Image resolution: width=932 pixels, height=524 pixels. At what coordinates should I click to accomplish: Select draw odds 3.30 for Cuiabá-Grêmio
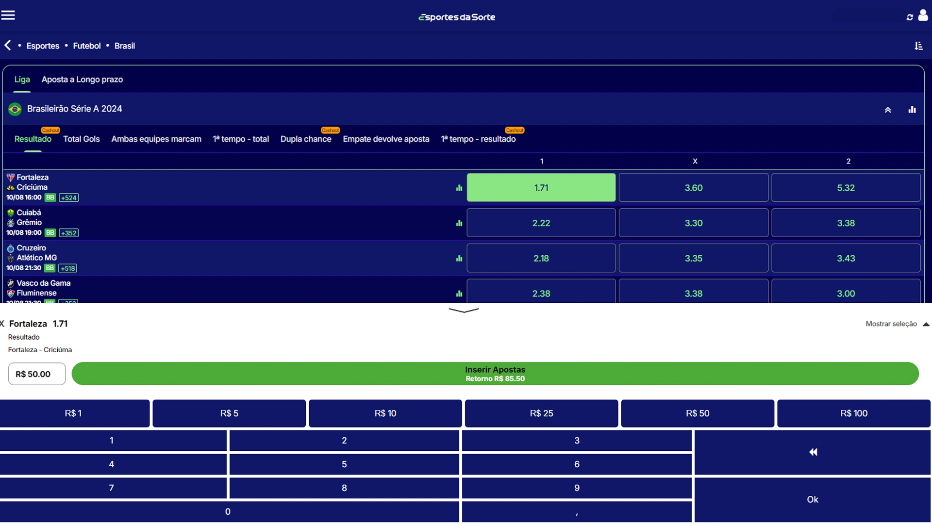(x=693, y=223)
